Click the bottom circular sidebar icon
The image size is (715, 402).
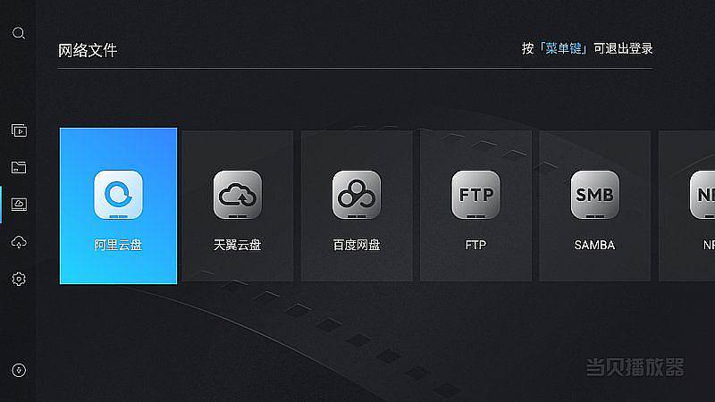point(19,370)
